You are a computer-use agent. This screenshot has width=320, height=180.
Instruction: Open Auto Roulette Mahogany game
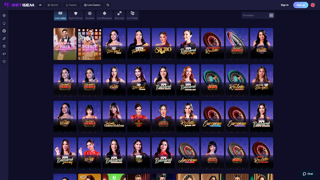pos(237,80)
